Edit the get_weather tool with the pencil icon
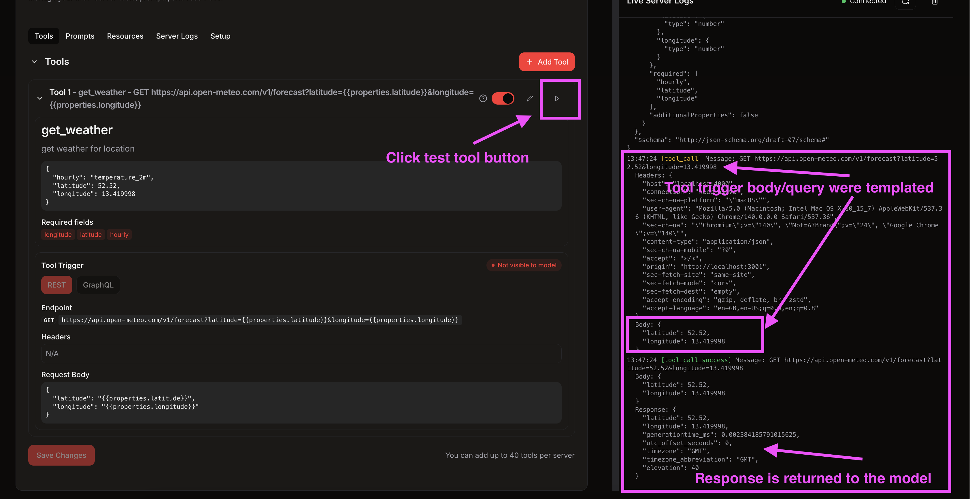The height and width of the screenshot is (499, 970). (x=530, y=98)
